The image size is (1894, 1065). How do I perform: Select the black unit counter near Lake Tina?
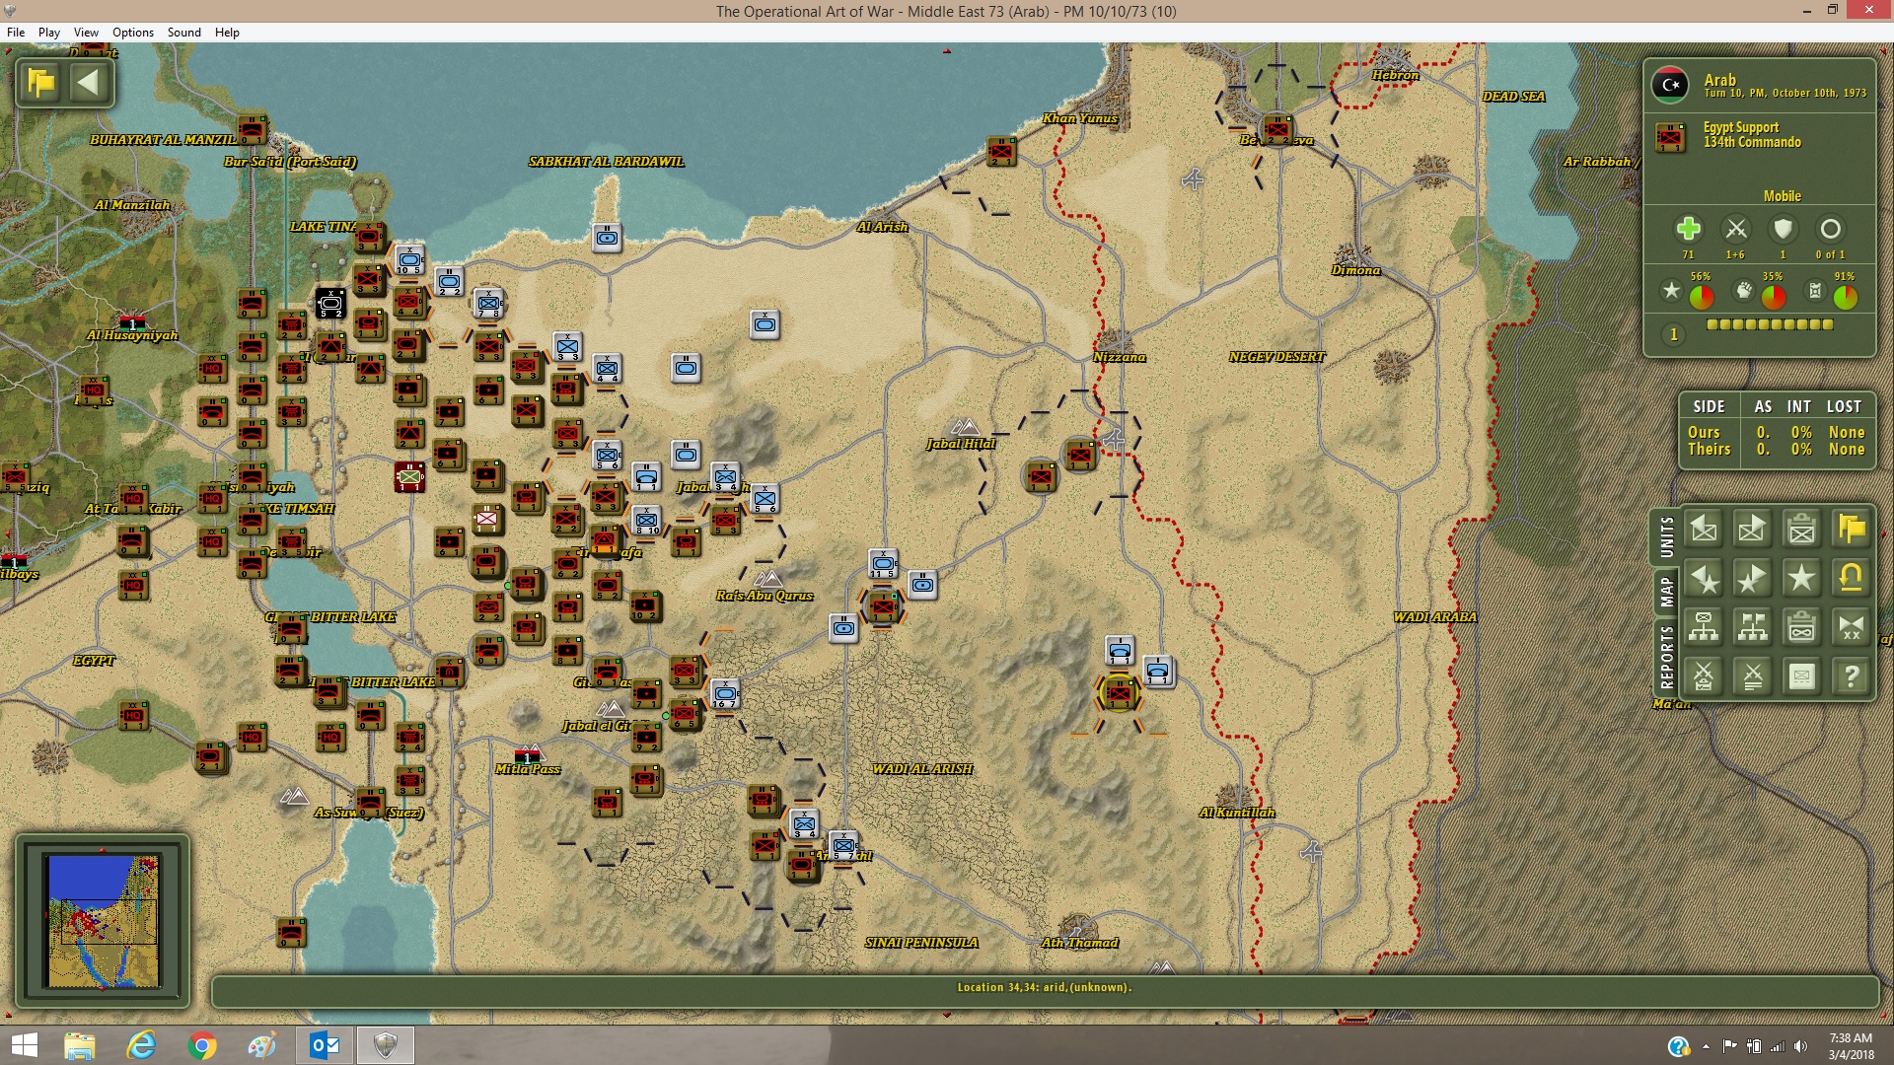point(330,303)
